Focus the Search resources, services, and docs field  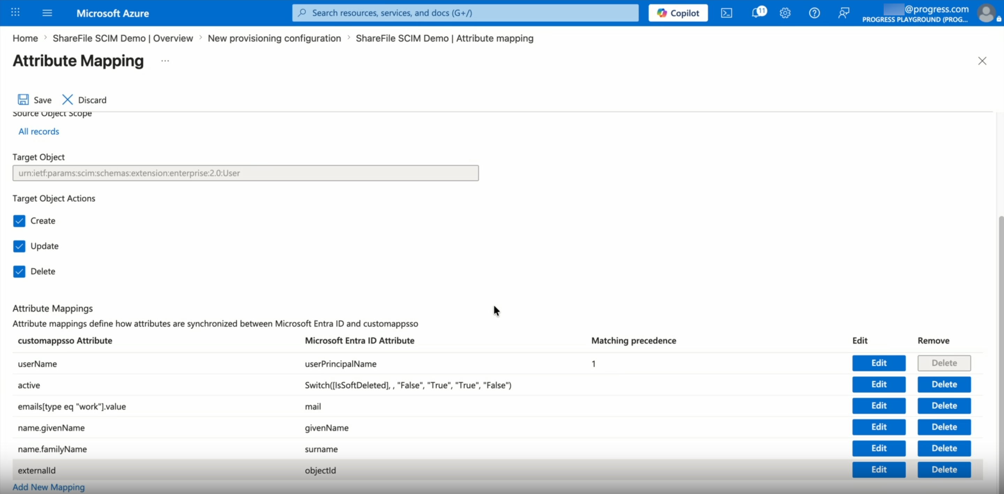pos(465,13)
